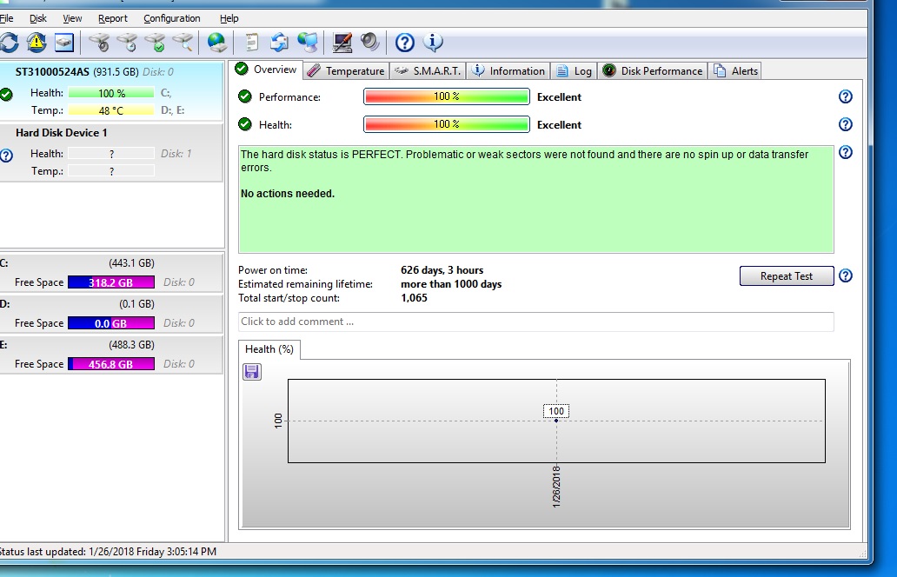The height and width of the screenshot is (577, 897).
Task: Click the blue question mark toolbar icon
Action: click(x=404, y=42)
